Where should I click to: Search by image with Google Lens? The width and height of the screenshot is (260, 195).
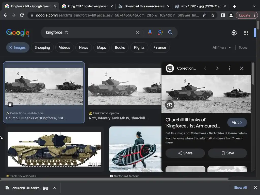point(160,32)
